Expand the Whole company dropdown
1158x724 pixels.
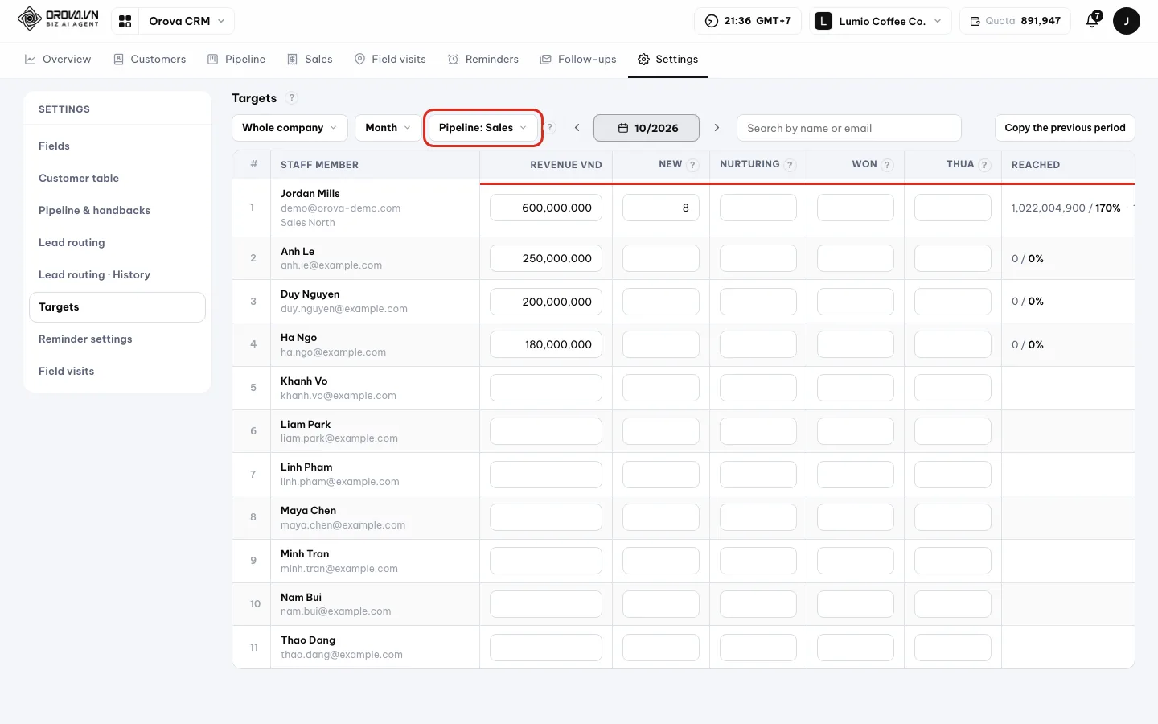(x=289, y=128)
